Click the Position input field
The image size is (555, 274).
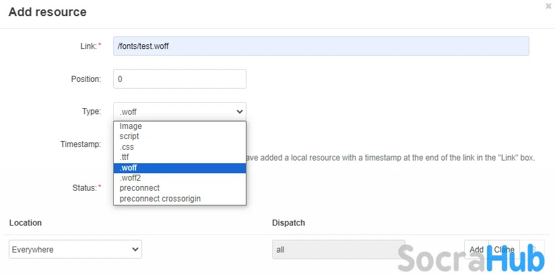179,79
